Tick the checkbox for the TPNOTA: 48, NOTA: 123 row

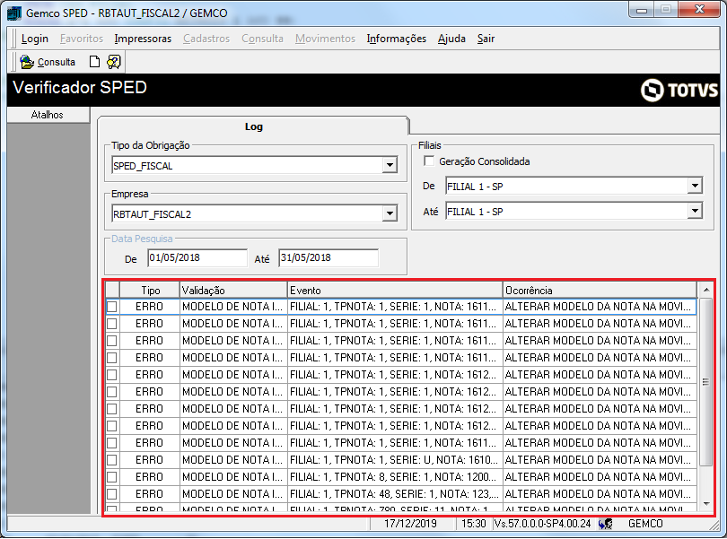(111, 494)
